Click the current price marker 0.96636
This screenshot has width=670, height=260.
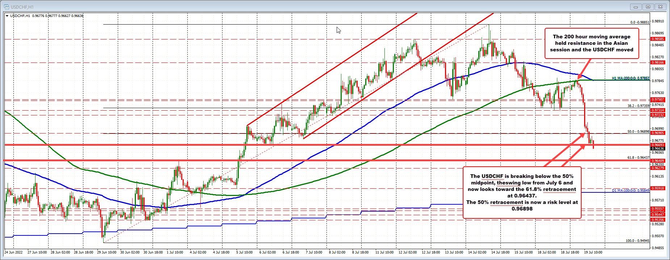point(658,148)
